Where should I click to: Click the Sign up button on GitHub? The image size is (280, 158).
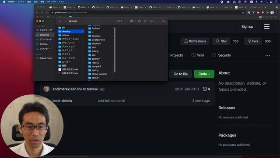tap(247, 27)
